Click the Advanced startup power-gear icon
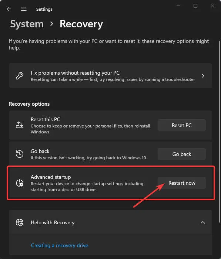Viewport: 221px width, 259px height. (x=20, y=183)
